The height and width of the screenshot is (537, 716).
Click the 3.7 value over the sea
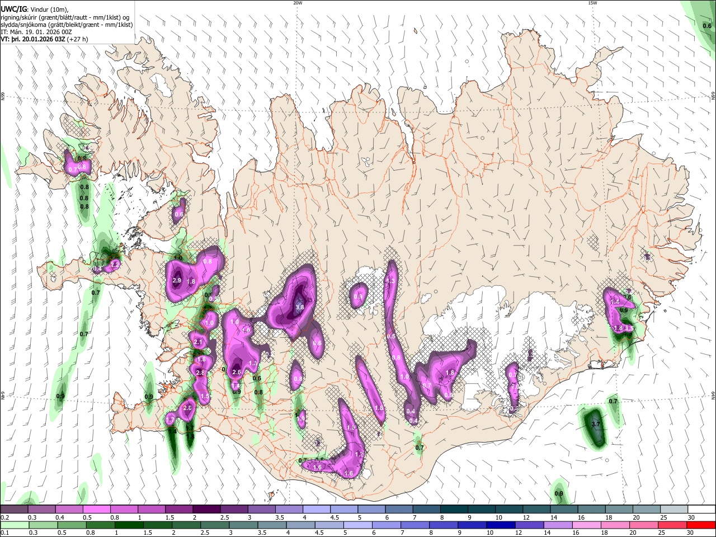coord(596,425)
